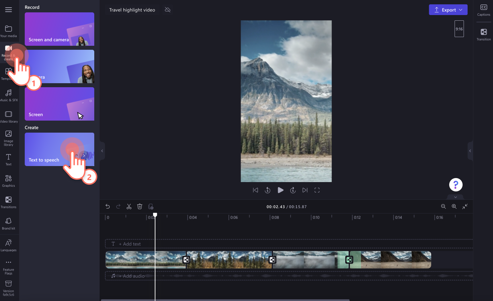
Task: Open the help question mark button
Action: tap(456, 184)
